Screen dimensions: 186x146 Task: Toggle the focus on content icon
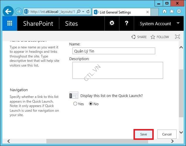coord(177,37)
